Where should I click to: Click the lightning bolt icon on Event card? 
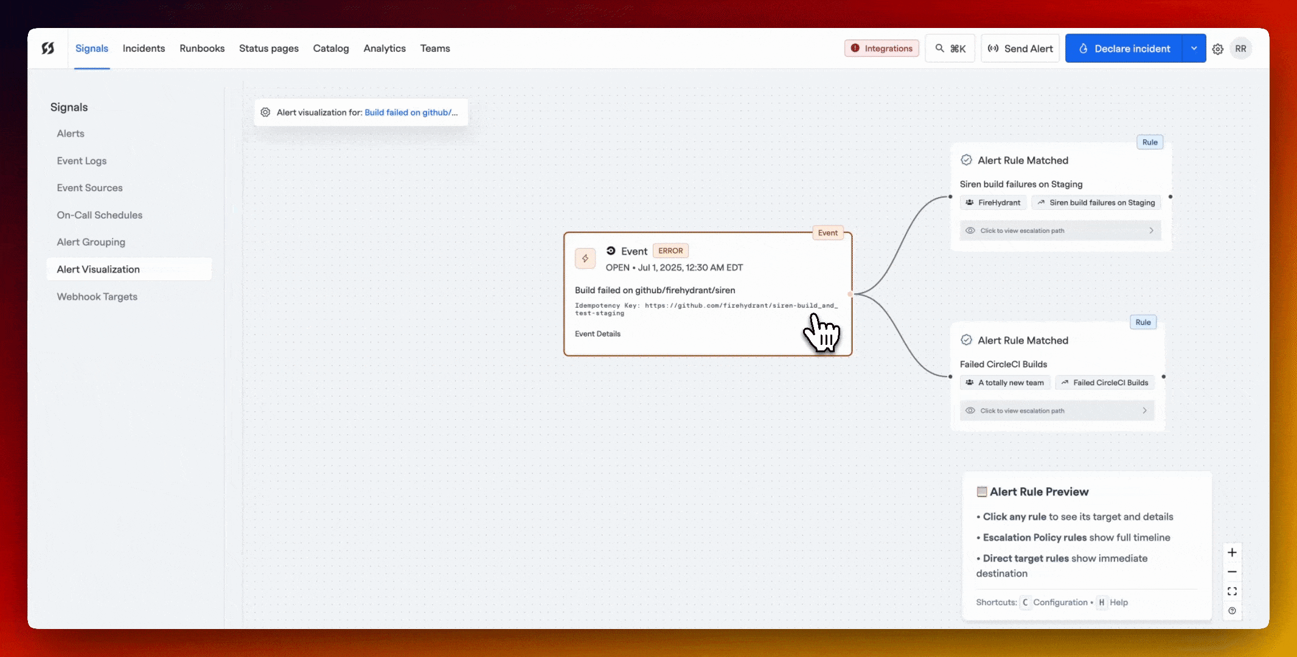click(x=585, y=259)
